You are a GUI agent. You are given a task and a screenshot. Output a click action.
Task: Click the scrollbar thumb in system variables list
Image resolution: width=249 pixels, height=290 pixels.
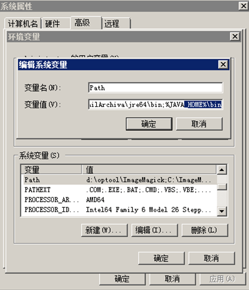tap(221, 187)
